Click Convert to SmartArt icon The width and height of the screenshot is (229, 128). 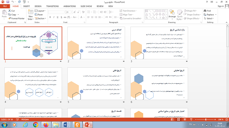[121, 18]
